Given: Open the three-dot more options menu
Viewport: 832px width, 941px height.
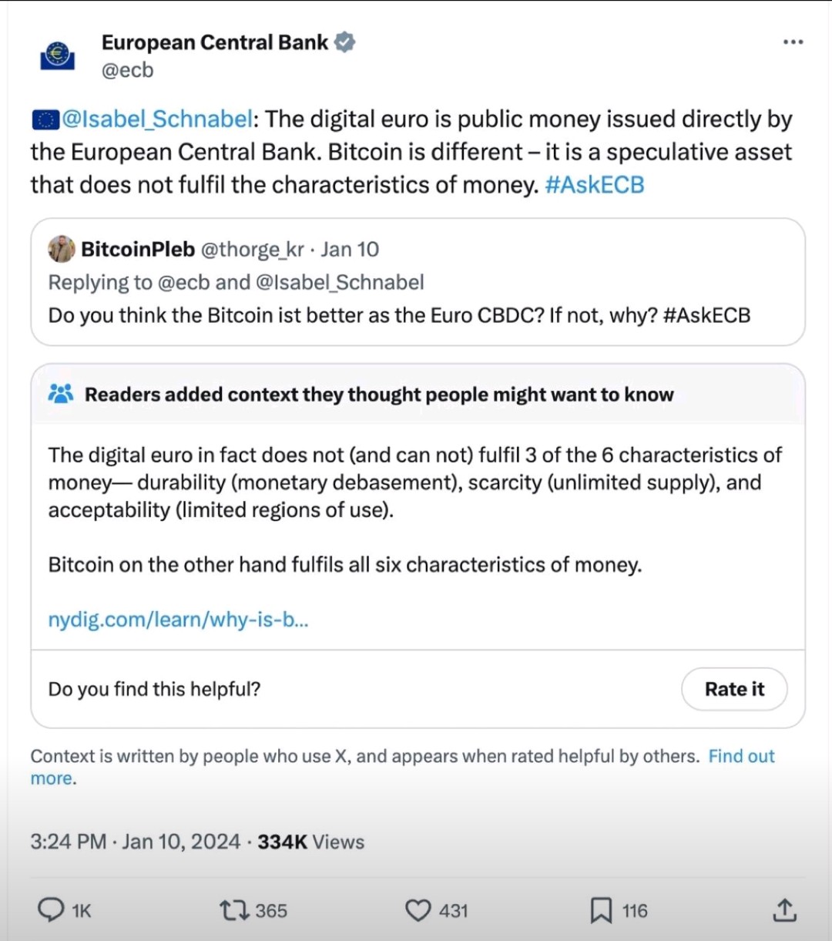Looking at the screenshot, I should [x=793, y=42].
